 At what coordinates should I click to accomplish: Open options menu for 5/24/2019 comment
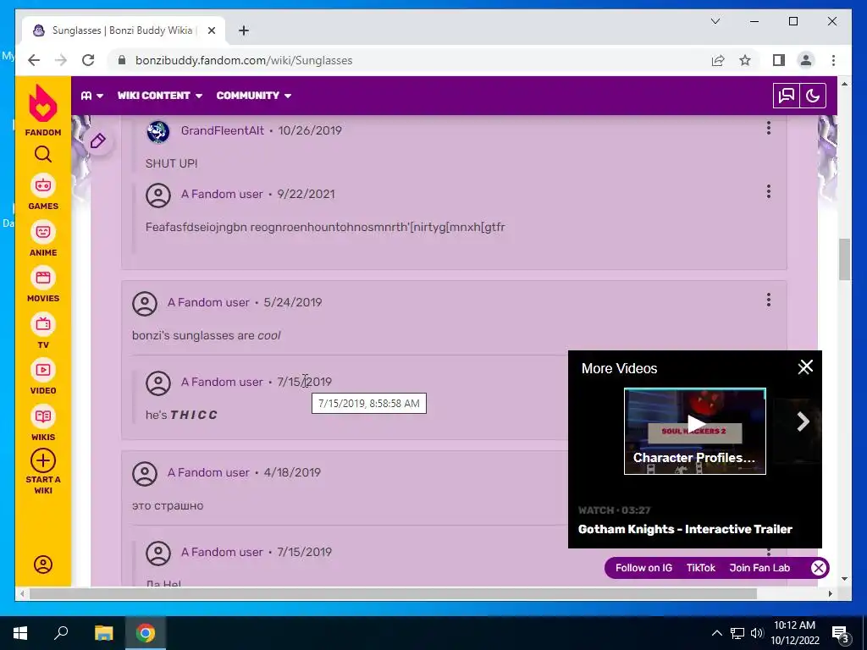click(x=769, y=300)
